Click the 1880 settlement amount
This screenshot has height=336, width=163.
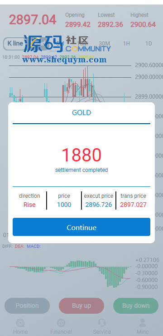(81, 155)
